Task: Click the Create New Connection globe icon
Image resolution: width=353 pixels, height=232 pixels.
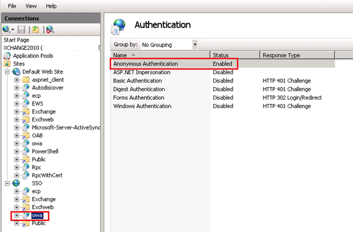Action: click(x=6, y=29)
